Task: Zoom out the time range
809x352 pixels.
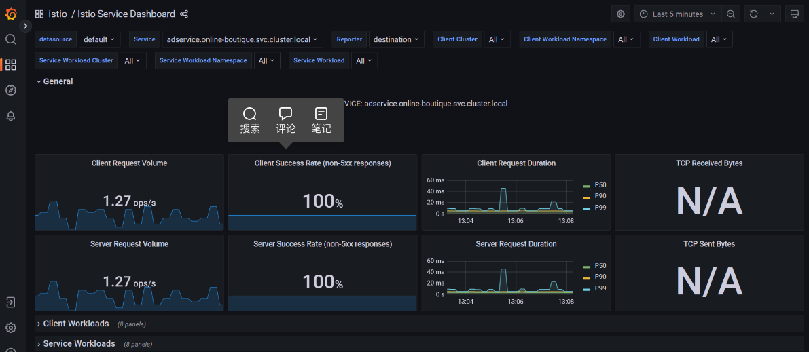Action: 731,14
